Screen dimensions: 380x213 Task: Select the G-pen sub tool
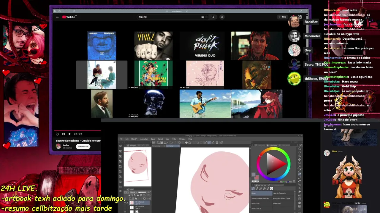tap(262, 193)
